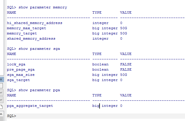The height and width of the screenshot is (121, 185).
Task: Click the pga_aggregate_target parameter name
Action: [30, 106]
